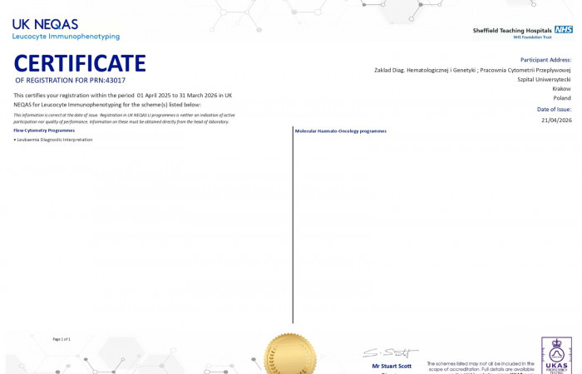This screenshot has height=374, width=582.
Task: Select the date 21/04/2026
Action: click(556, 121)
